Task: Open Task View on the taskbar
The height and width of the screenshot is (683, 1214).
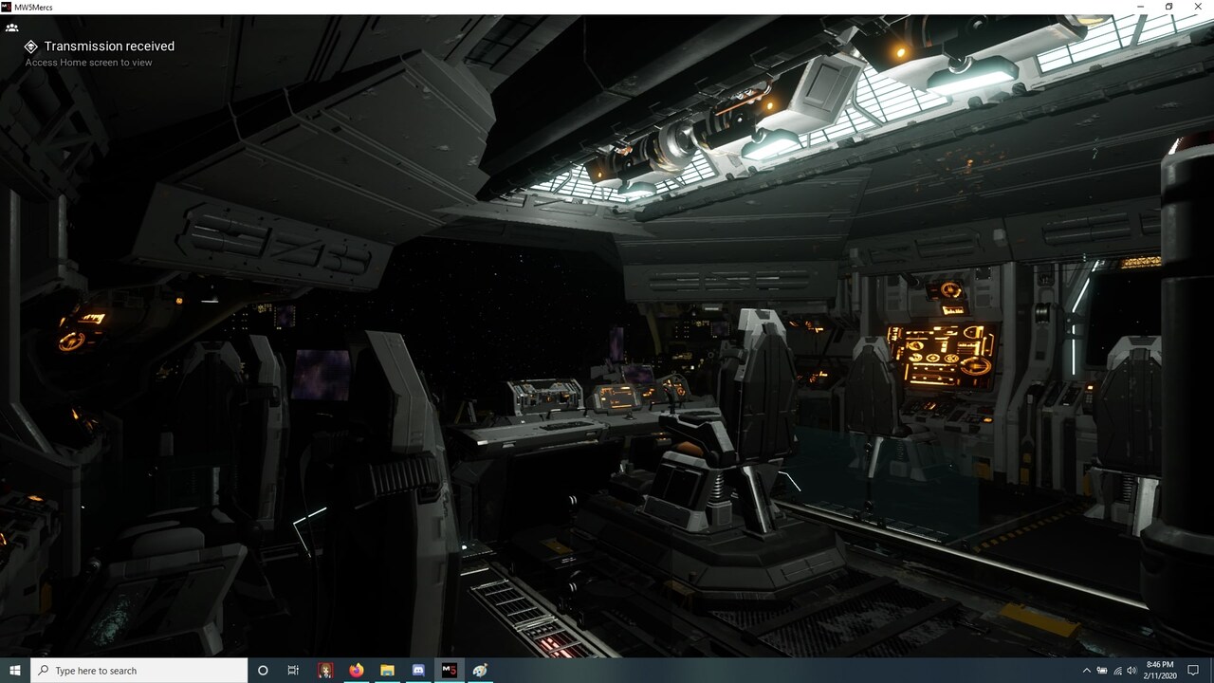Action: pos(293,670)
